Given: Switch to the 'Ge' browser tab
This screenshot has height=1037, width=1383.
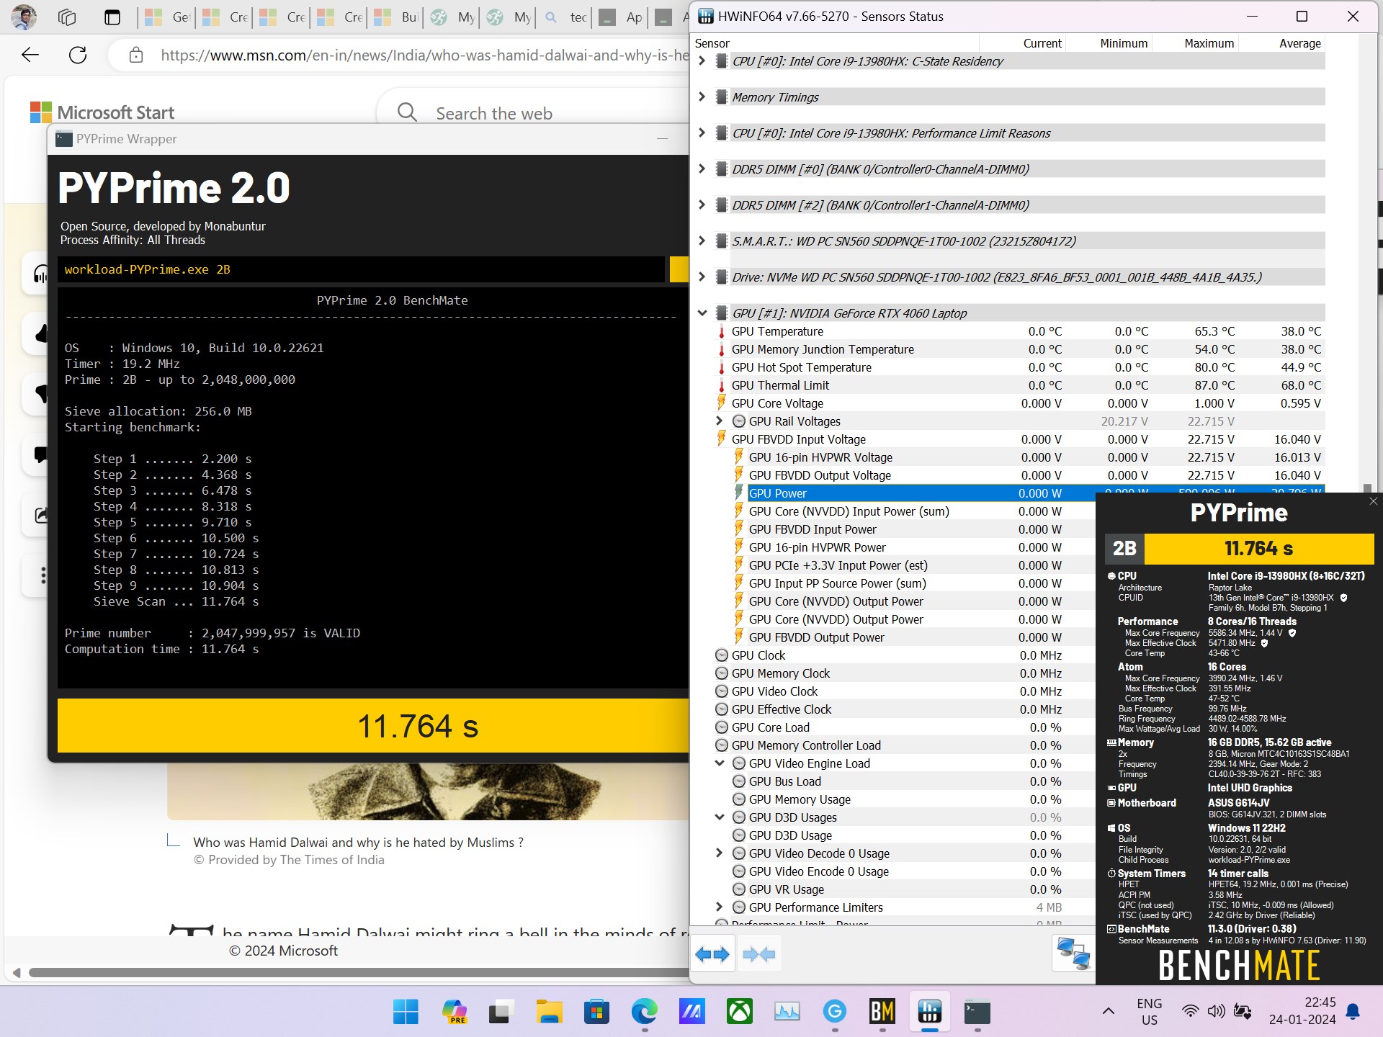Looking at the screenshot, I should click(x=166, y=17).
